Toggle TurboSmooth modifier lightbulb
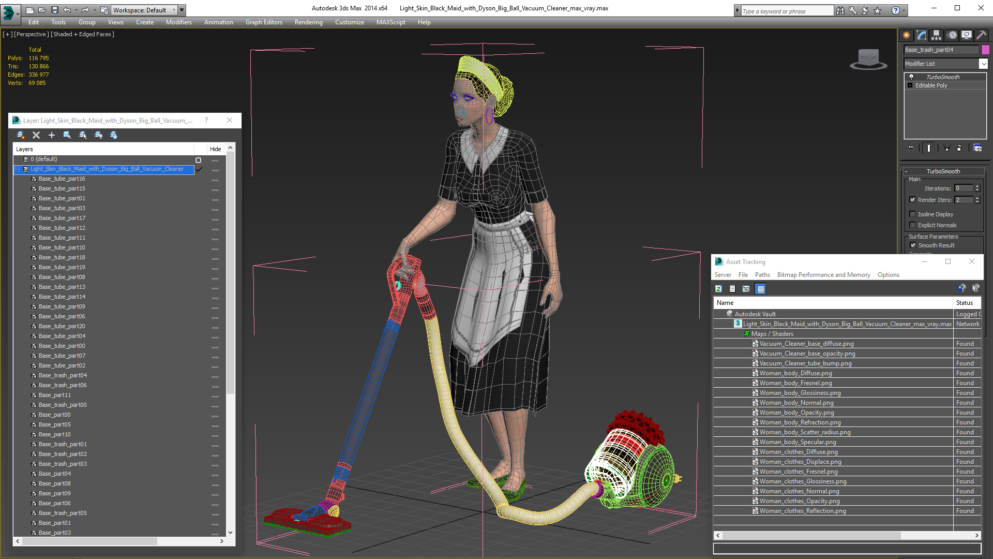 (911, 77)
